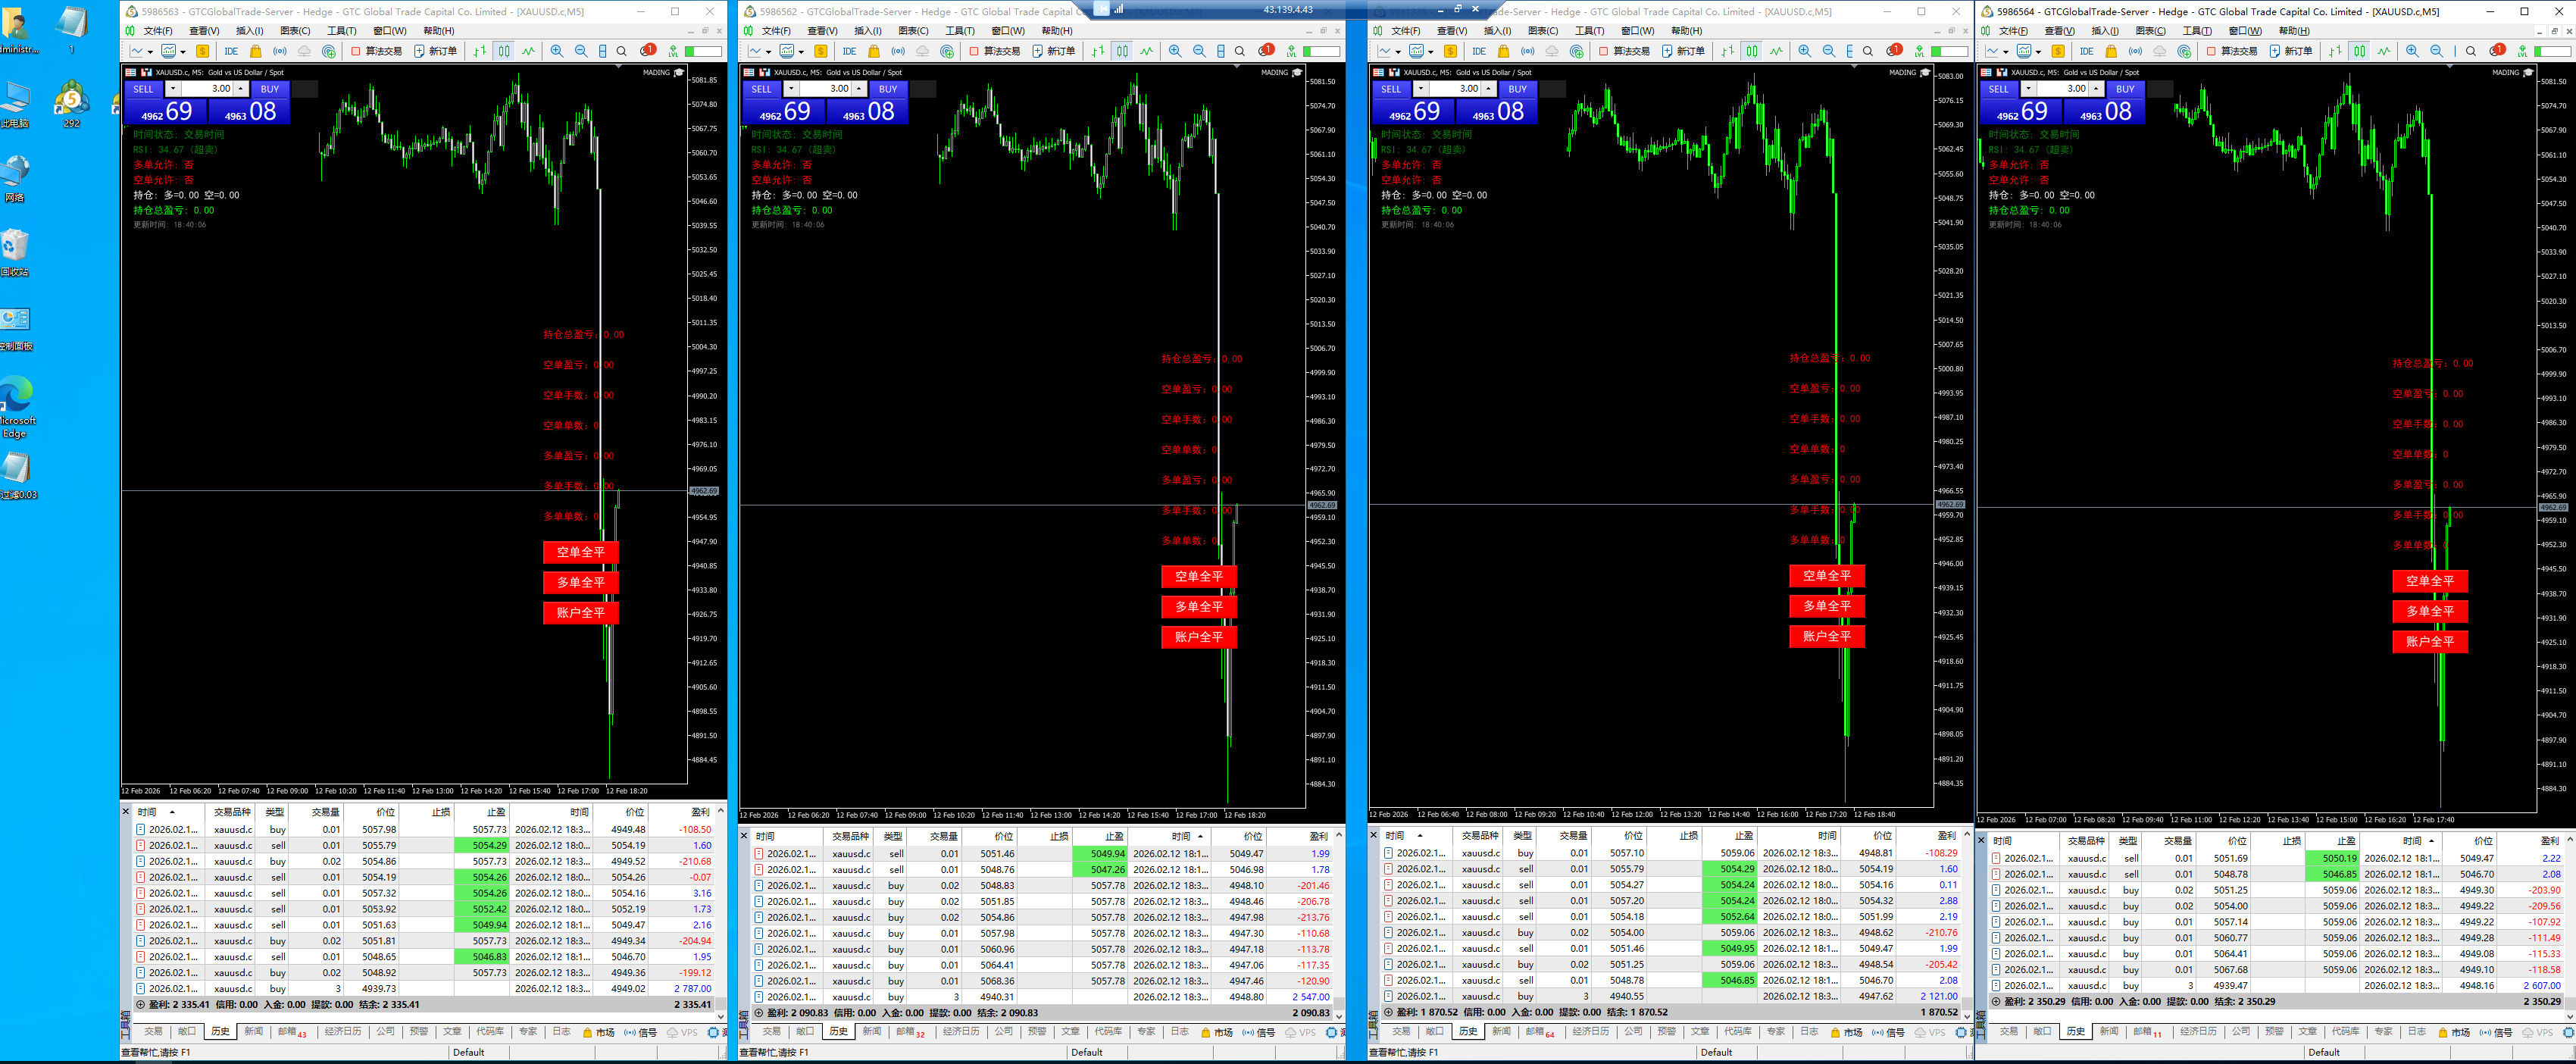
Task: Click Zoom Out icon in 5986562 window
Action: (x=1199, y=51)
